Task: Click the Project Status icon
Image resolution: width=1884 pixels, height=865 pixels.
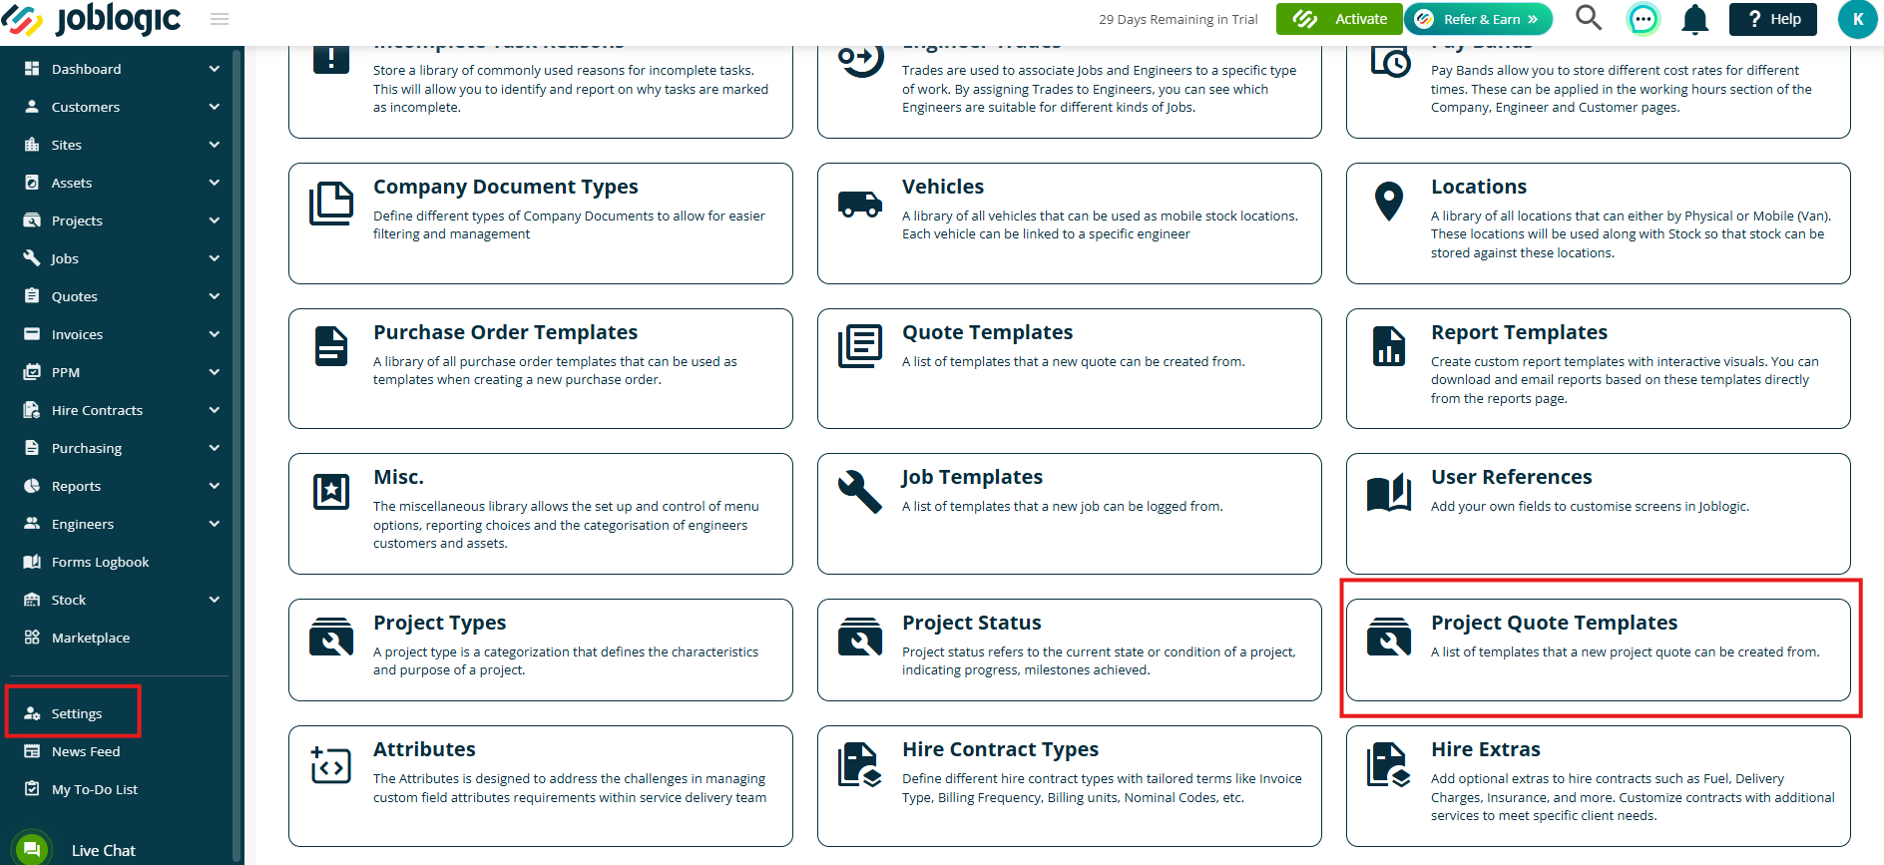Action: [860, 637]
